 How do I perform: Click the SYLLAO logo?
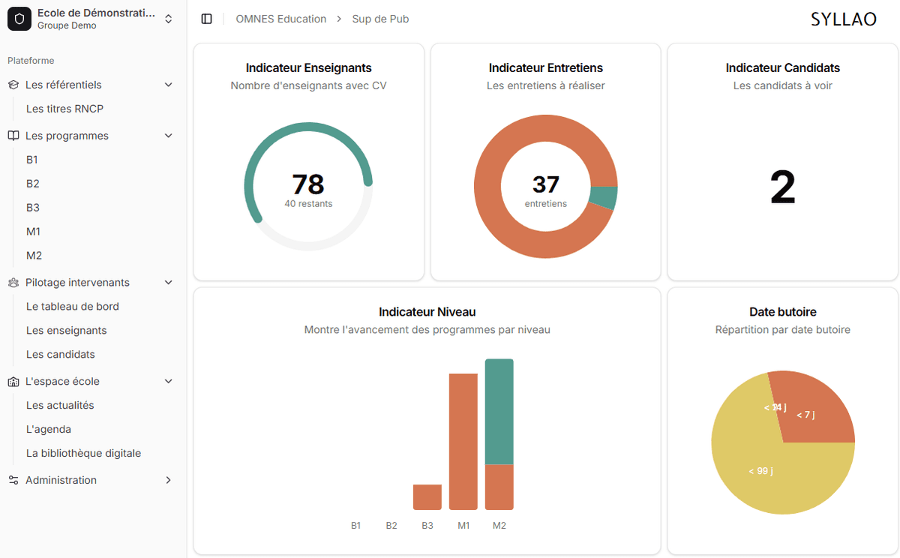pos(843,19)
